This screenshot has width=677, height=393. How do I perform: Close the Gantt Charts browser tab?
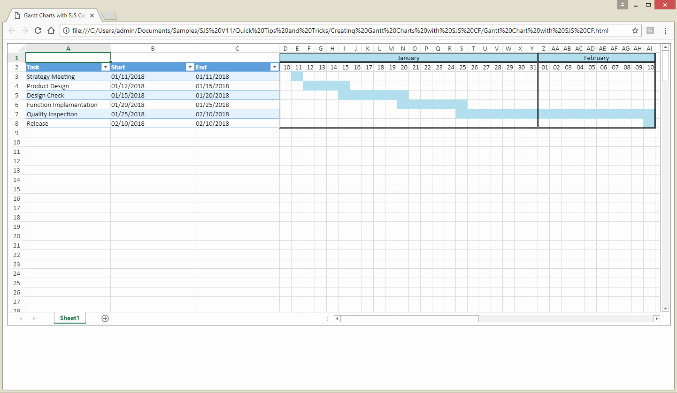click(92, 15)
